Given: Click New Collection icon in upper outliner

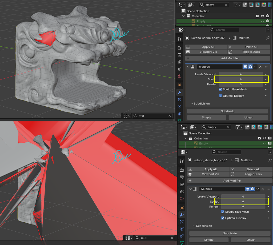Looking at the screenshot, I should click(245, 5).
